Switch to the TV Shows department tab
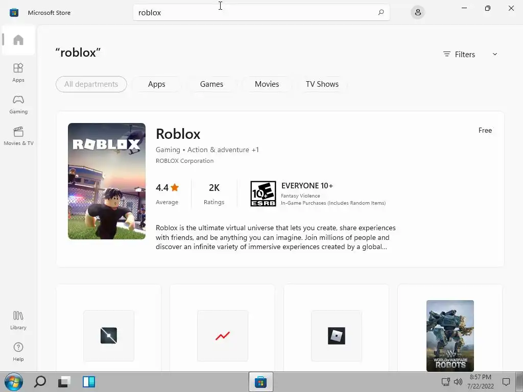Image resolution: width=523 pixels, height=392 pixels. (322, 84)
